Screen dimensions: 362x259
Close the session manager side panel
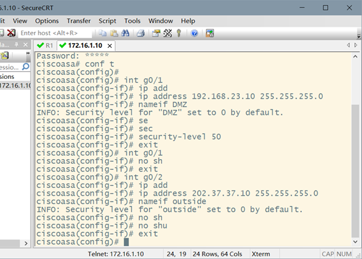tap(25, 45)
